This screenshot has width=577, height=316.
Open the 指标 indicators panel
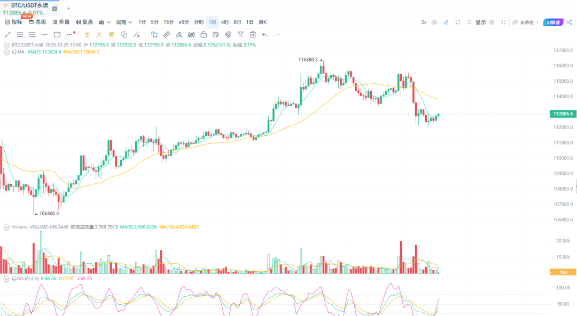[x=13, y=22]
